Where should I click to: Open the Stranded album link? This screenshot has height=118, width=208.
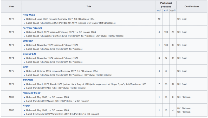coord(28,41)
